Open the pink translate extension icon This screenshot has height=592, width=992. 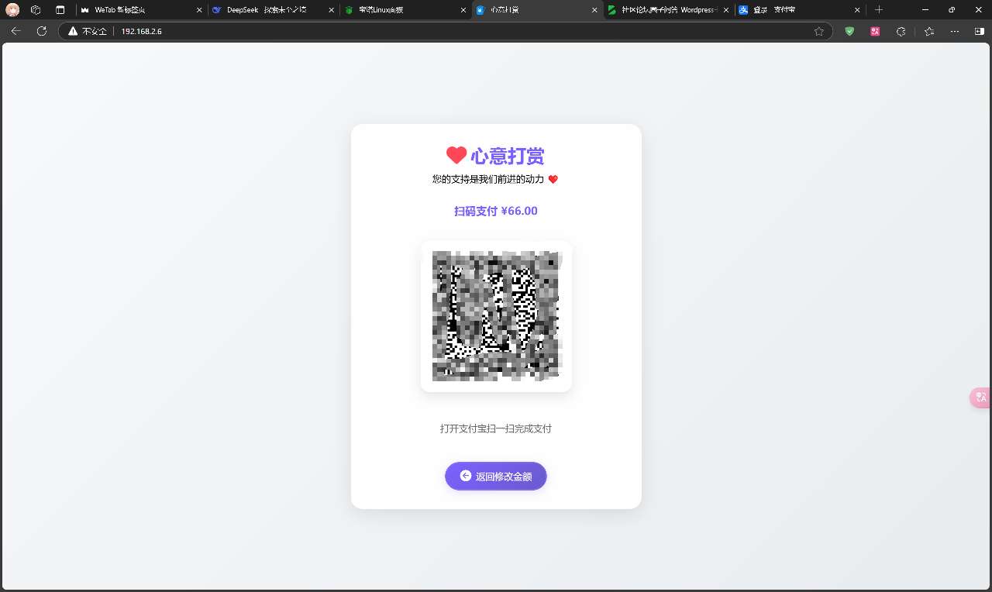875,31
